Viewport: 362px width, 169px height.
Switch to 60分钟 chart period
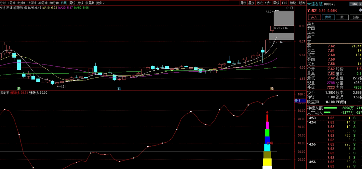click(x=54, y=3)
